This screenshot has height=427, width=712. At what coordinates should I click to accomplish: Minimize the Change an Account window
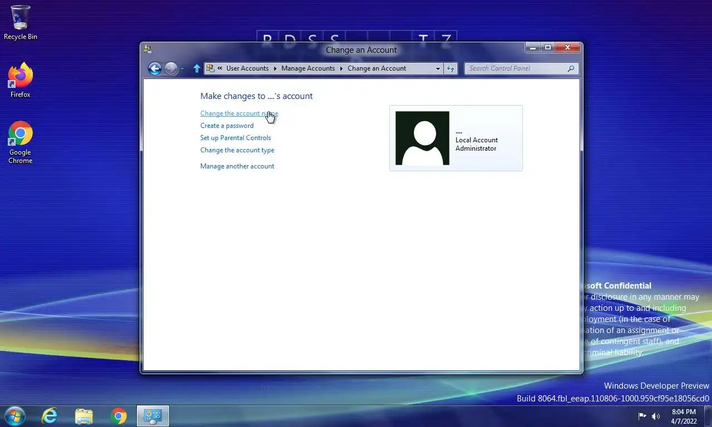tap(532, 48)
